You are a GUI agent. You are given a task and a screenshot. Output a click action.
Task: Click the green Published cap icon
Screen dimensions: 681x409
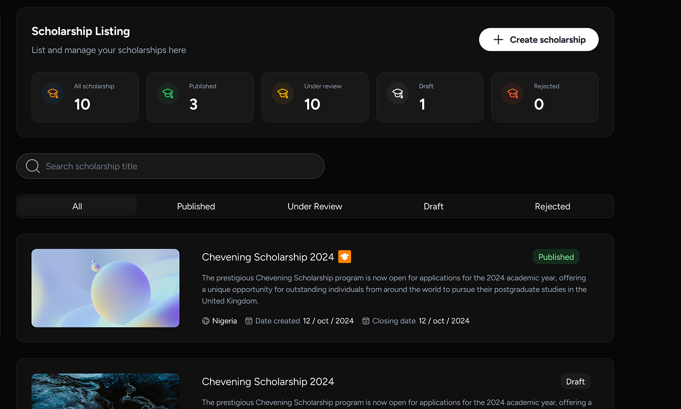pos(168,94)
